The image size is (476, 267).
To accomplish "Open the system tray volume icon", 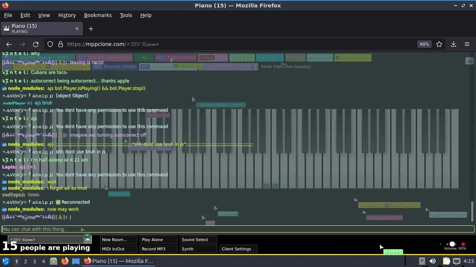I will (432, 261).
